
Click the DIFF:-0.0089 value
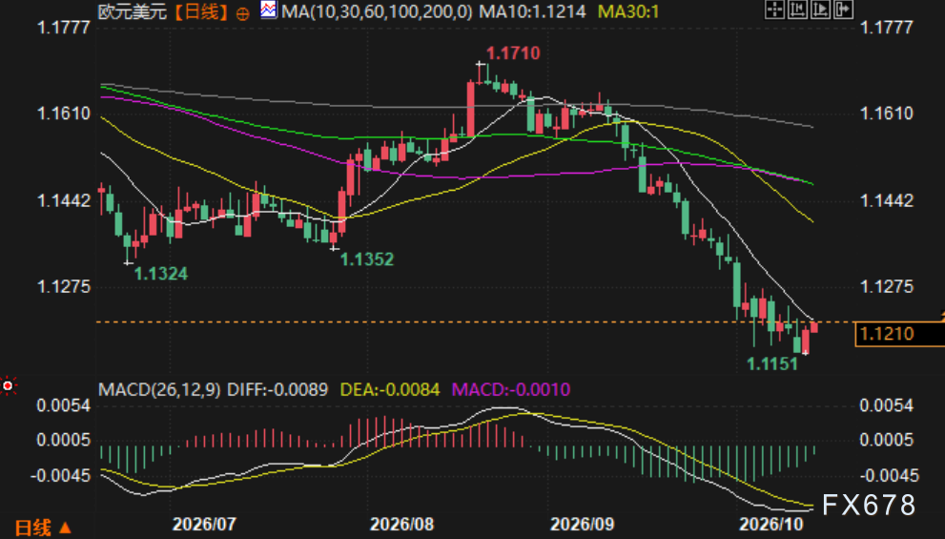click(x=277, y=389)
